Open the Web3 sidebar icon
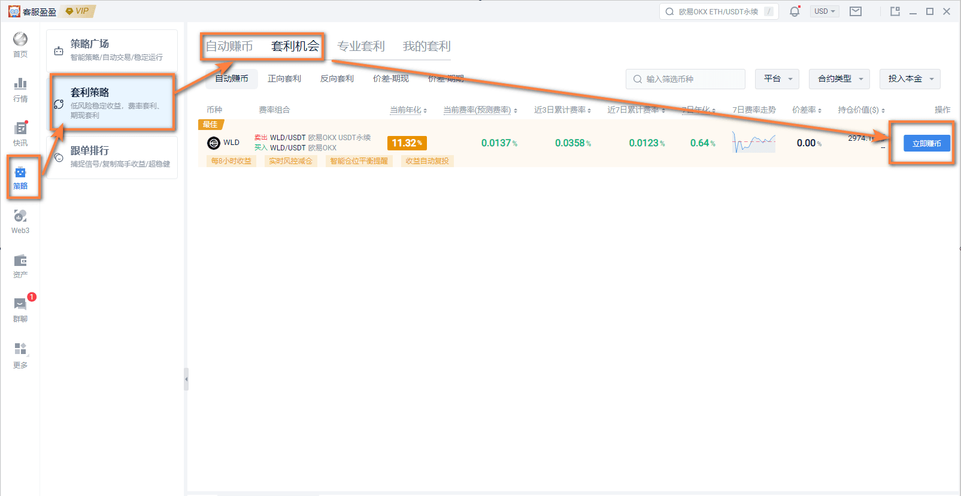 coord(20,222)
